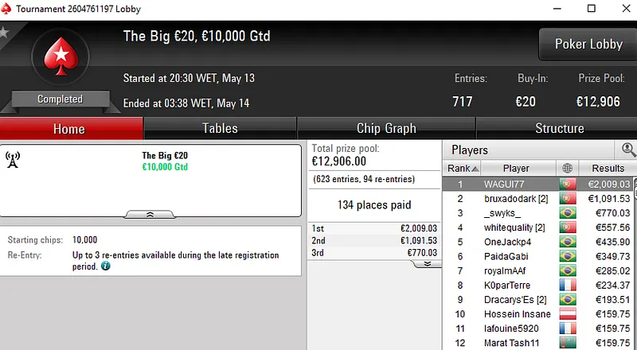Click K0parTerre's French flag icon
Screen dimensions: 637x350
[x=568, y=285]
